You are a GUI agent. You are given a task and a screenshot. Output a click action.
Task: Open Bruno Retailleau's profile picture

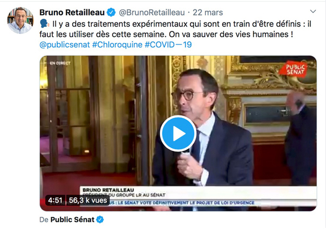coord(20,20)
